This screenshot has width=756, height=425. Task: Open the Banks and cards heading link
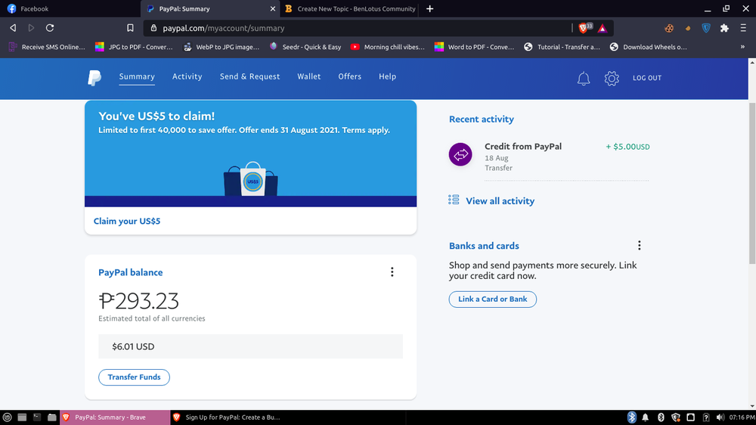coord(484,246)
